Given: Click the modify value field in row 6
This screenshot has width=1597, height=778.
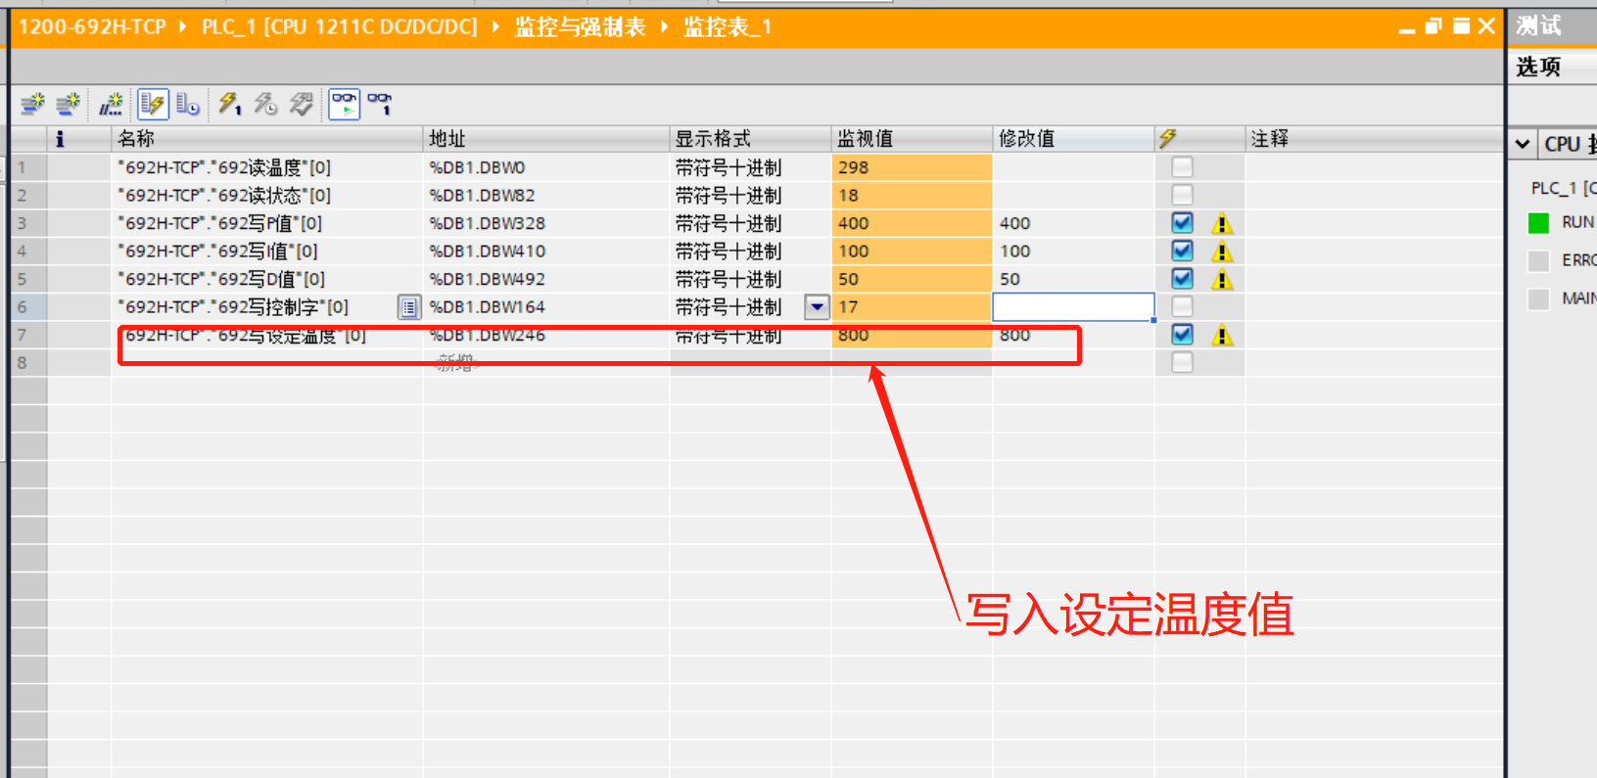Looking at the screenshot, I should [1073, 307].
